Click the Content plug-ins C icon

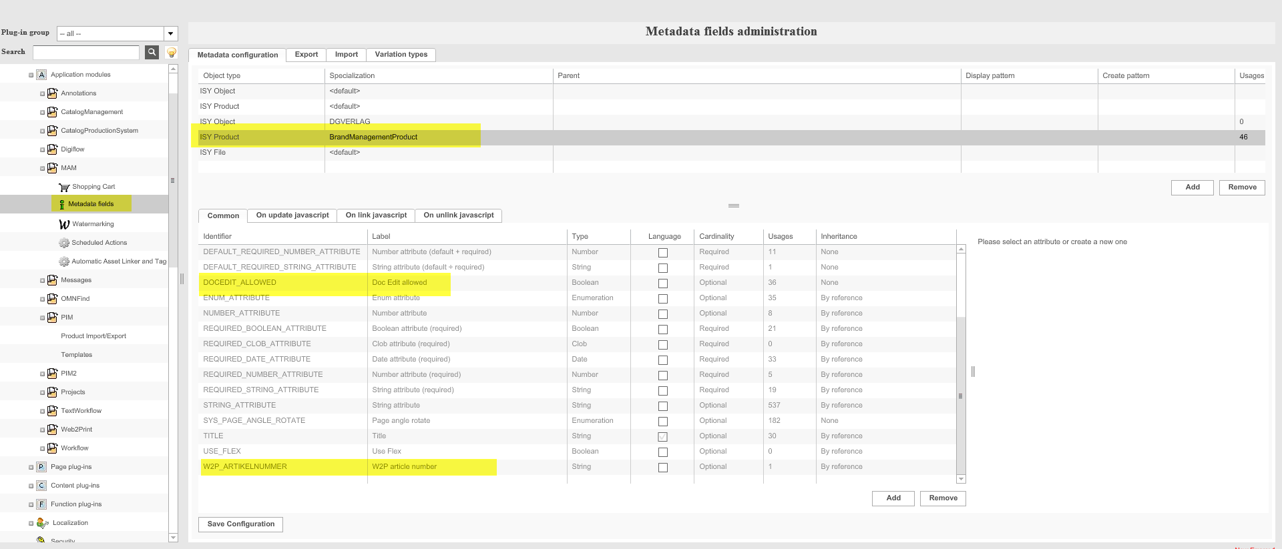point(41,486)
